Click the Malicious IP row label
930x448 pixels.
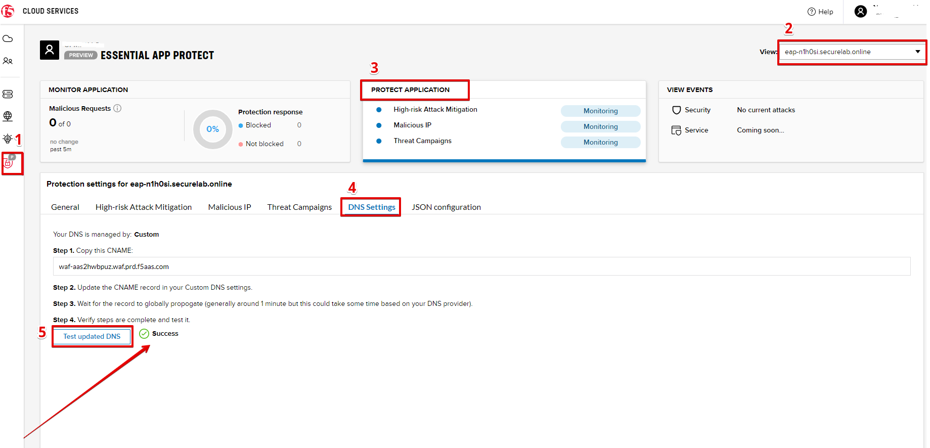[x=413, y=125]
